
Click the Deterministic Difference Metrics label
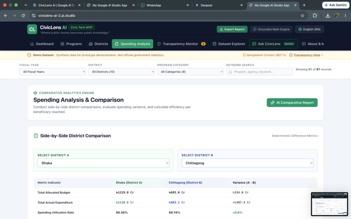(x=294, y=136)
